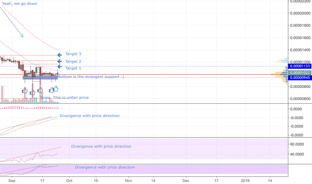Click the '2019' time axis label
Screen dimensions: 312x184
(245, 181)
